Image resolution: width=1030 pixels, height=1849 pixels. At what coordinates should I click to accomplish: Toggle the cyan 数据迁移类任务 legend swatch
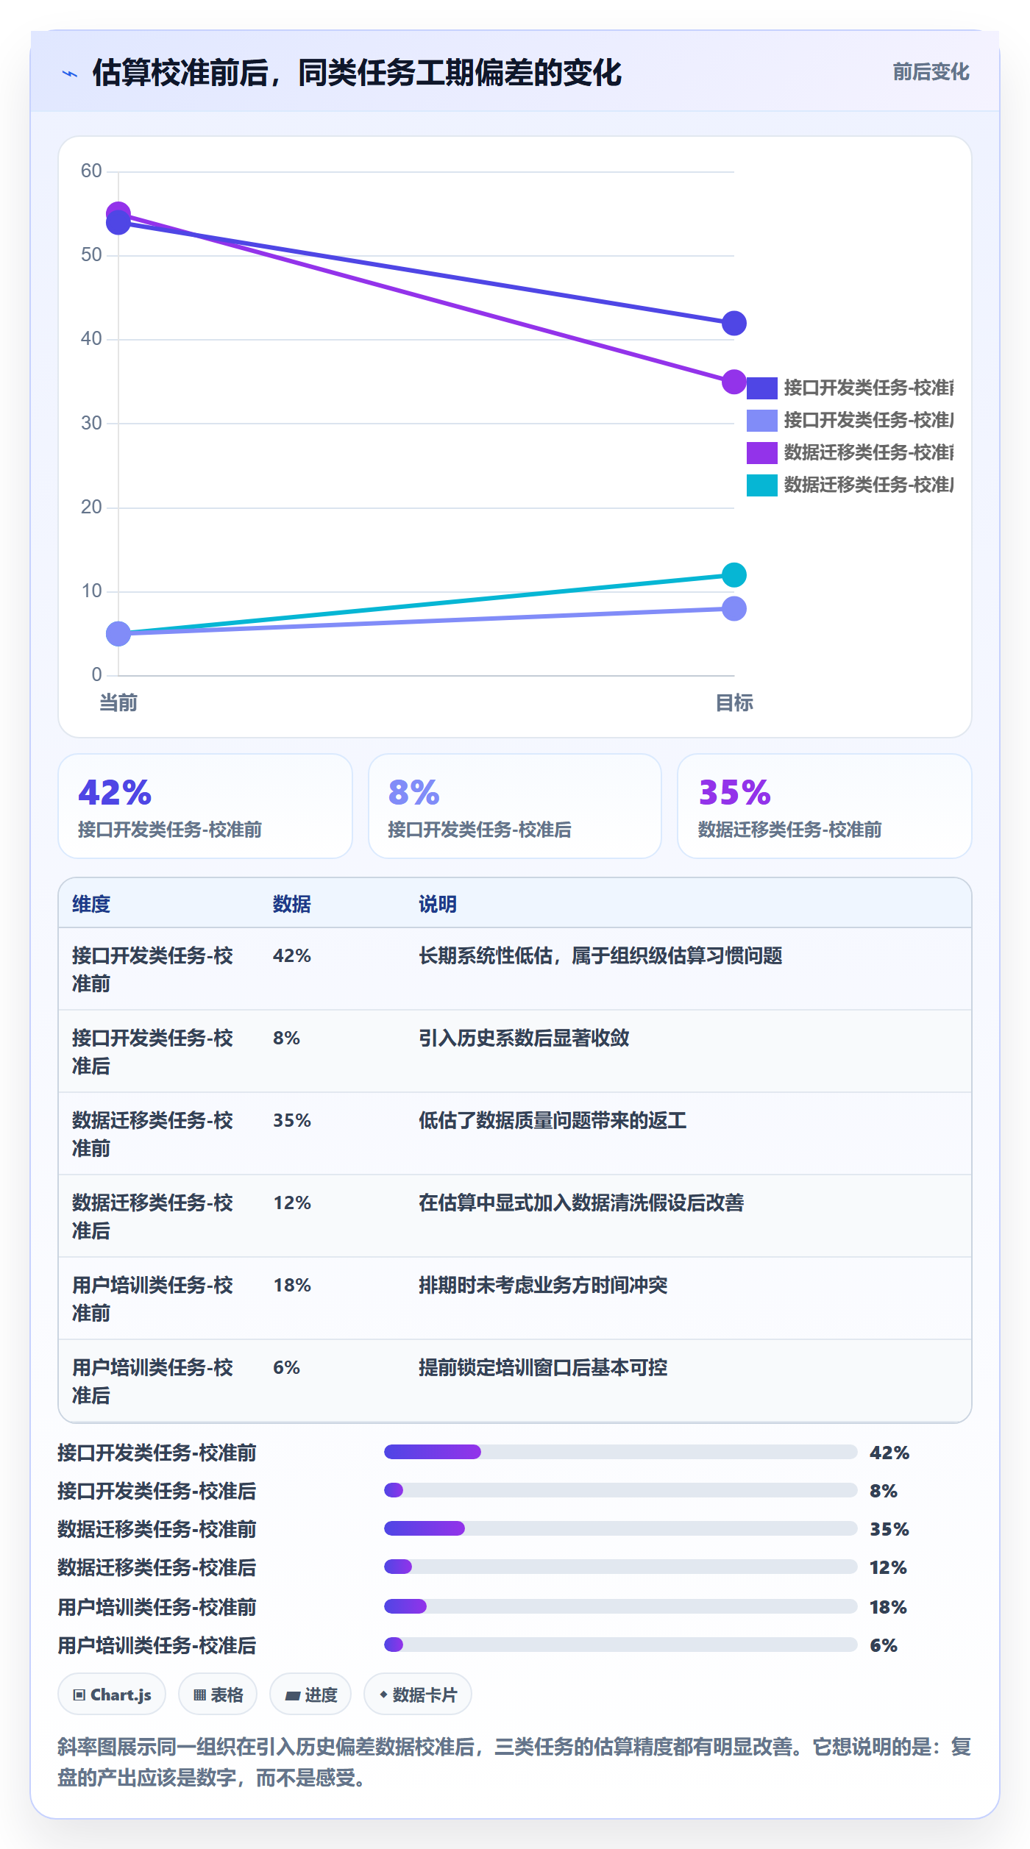tap(761, 485)
